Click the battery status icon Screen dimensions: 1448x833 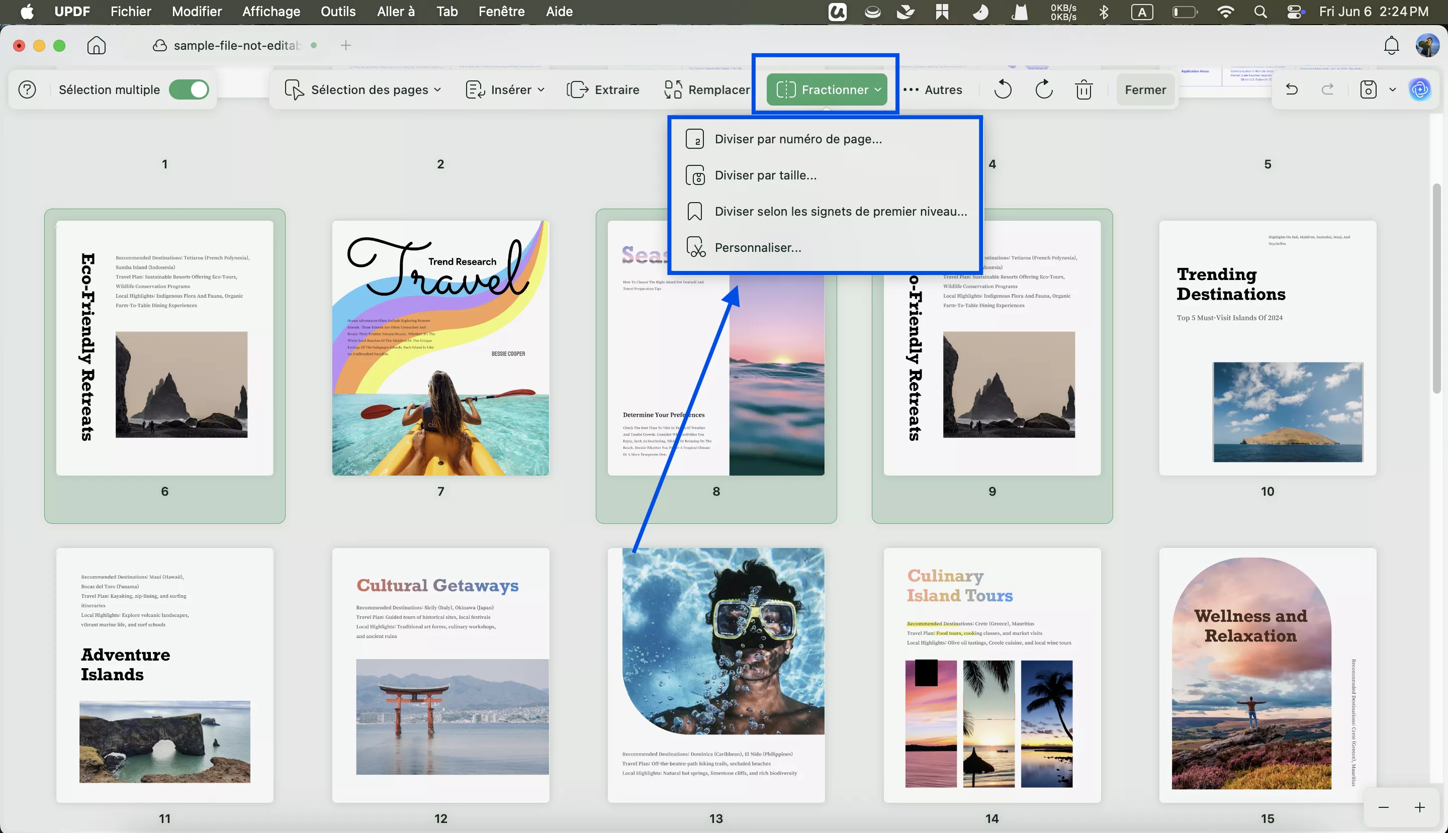1184,12
